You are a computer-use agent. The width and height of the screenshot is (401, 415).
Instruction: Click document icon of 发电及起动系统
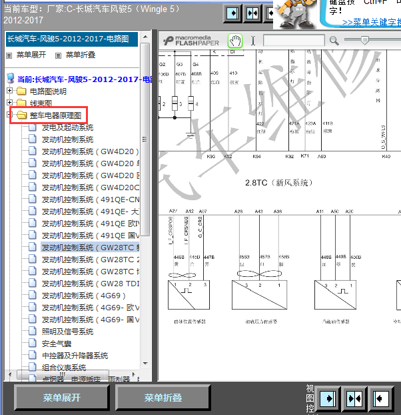click(x=32, y=127)
